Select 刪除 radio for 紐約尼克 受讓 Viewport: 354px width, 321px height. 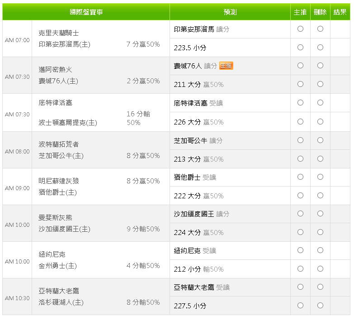[320, 250]
